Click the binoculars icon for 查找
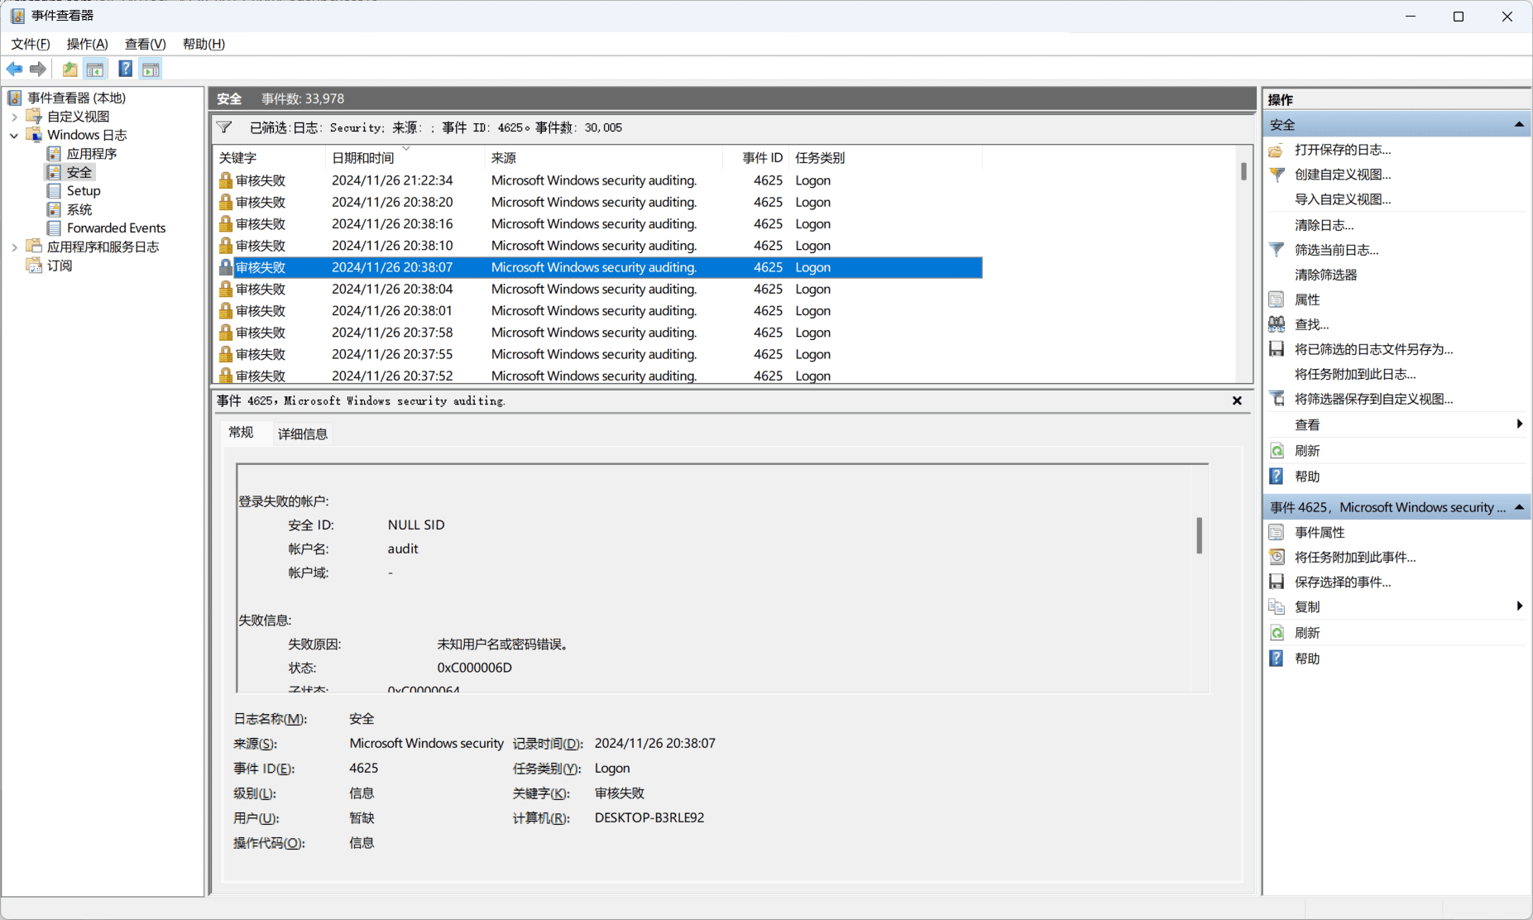This screenshot has width=1533, height=920. 1277,324
